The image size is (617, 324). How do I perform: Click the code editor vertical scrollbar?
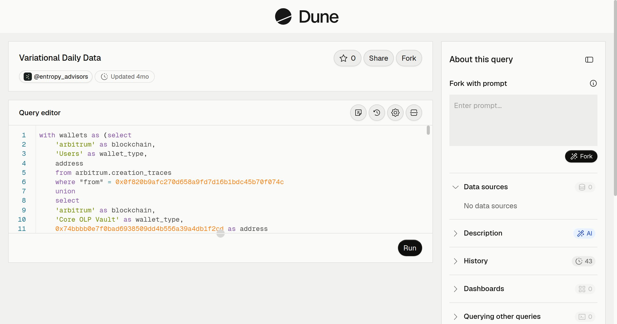[x=428, y=130]
